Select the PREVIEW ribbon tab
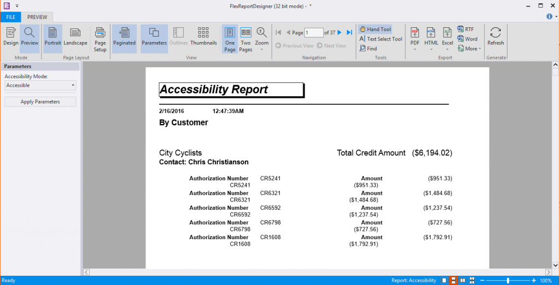Image resolution: width=560 pixels, height=285 pixels. (x=37, y=17)
